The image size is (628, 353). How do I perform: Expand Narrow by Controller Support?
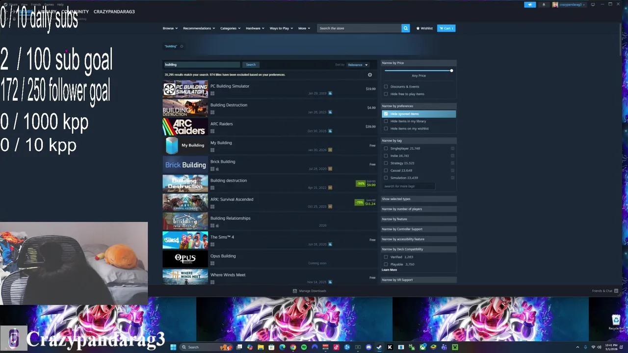tap(419, 229)
